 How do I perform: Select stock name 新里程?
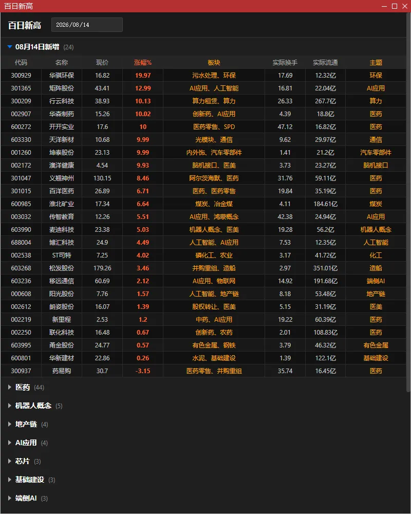62,320
